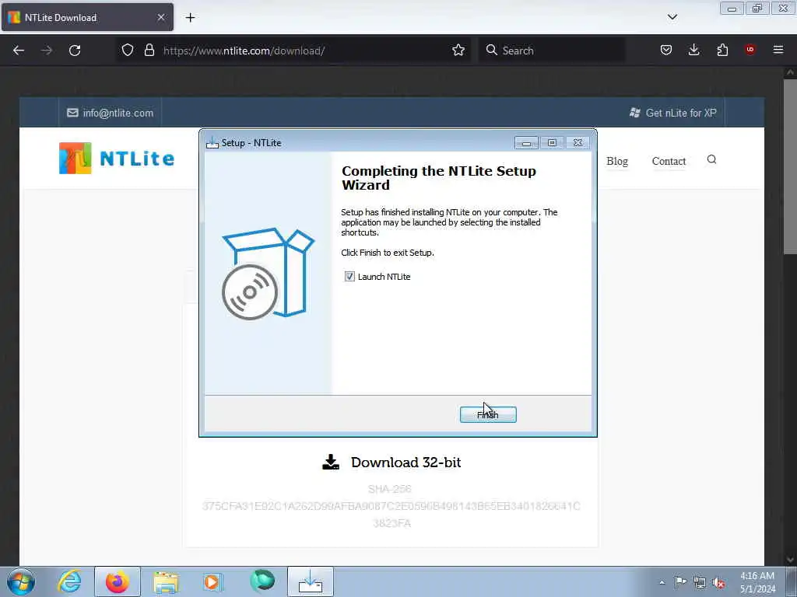
Task: Uncheck the Launch NTLite checkbox
Action: coord(349,277)
